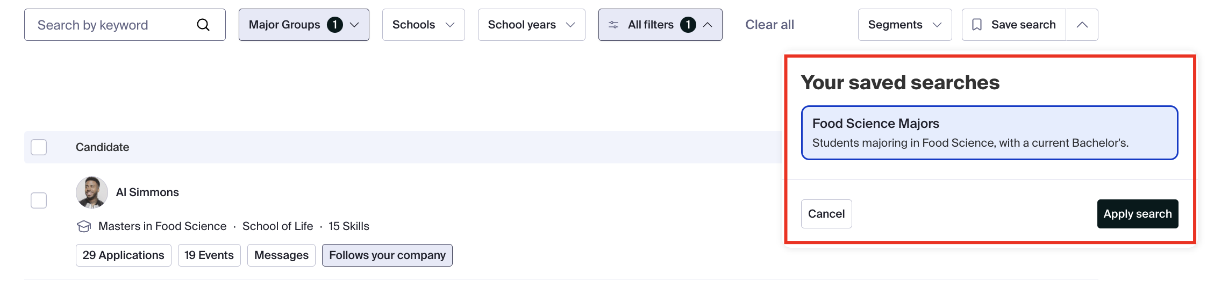This screenshot has width=1214, height=287.
Task: Expand the Schools dropdown
Action: click(x=424, y=25)
